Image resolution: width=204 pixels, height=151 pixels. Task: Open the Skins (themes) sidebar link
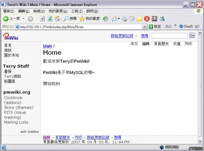click(x=19, y=108)
